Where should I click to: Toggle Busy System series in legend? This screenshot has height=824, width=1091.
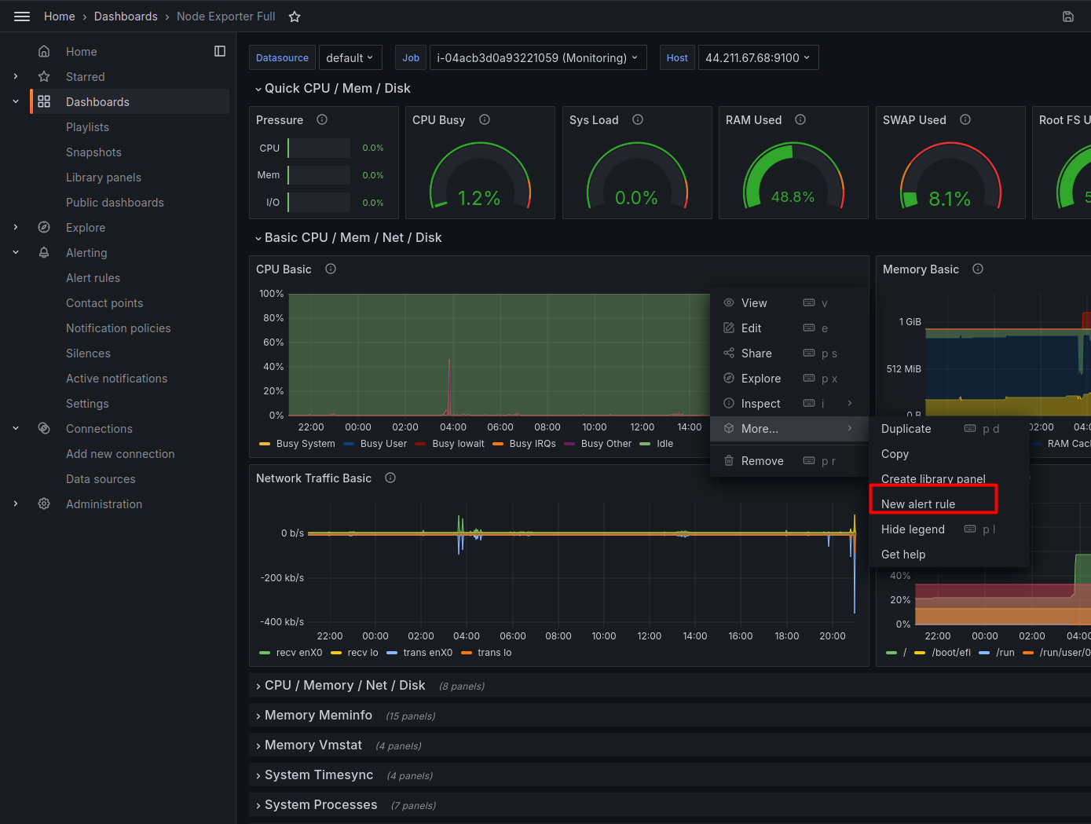298,444
